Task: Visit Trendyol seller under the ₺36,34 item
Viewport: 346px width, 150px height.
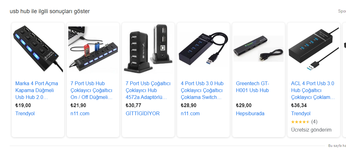Action: coord(301,114)
